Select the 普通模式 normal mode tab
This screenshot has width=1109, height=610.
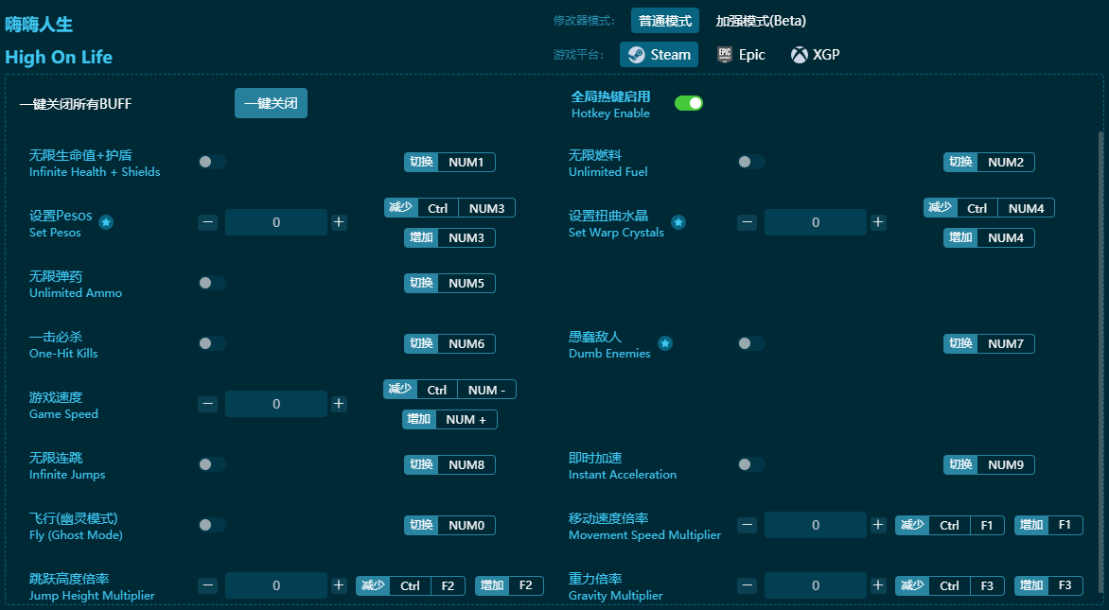665,21
